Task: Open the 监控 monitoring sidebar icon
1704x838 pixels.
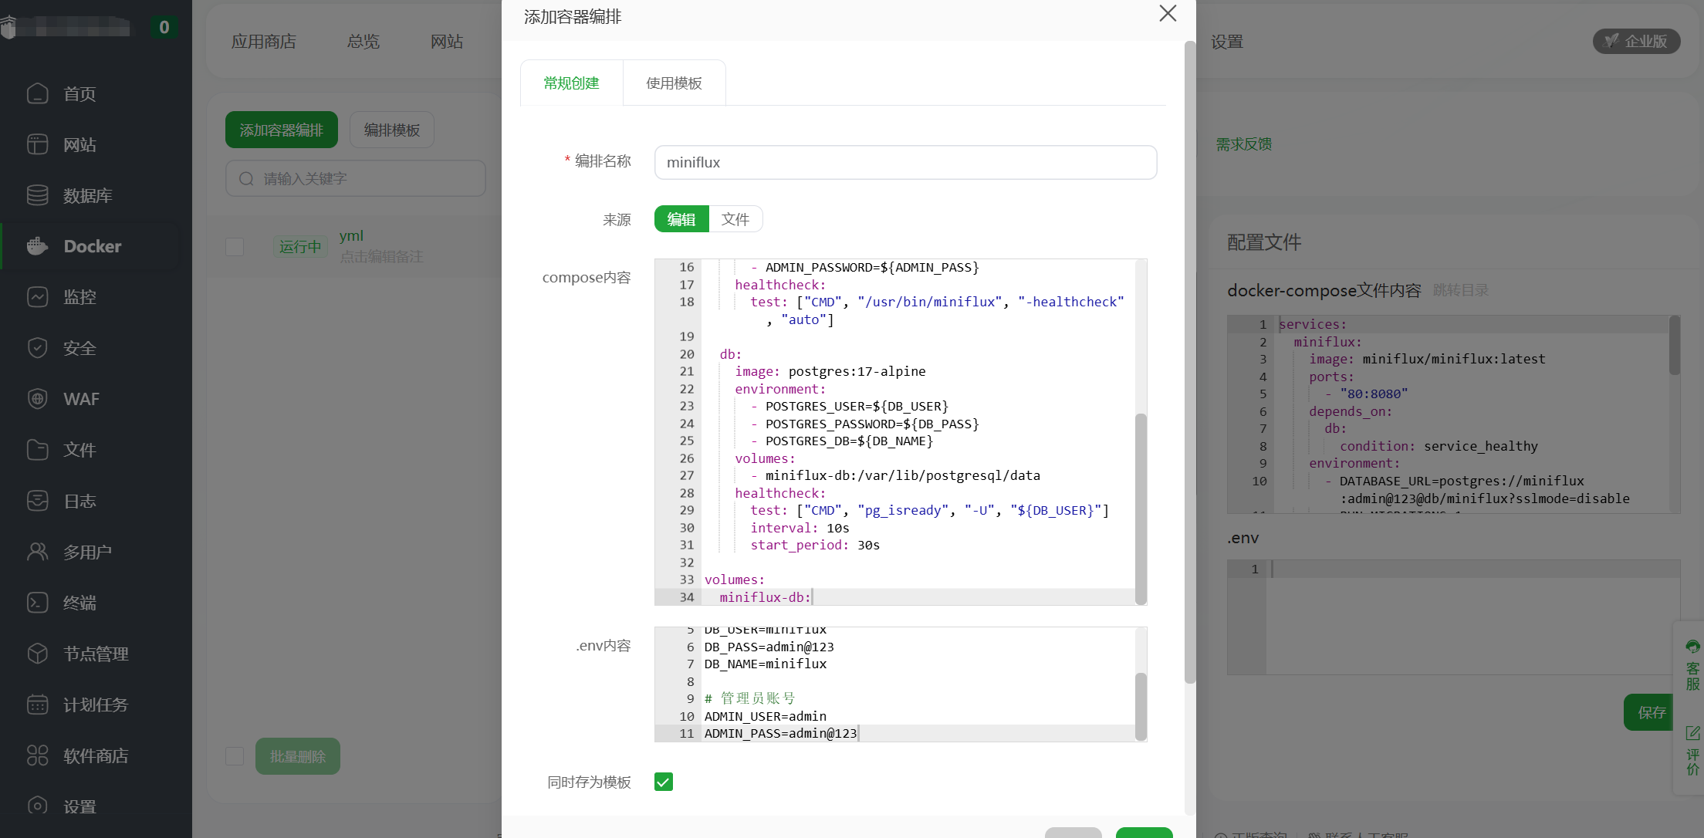Action: click(x=37, y=297)
